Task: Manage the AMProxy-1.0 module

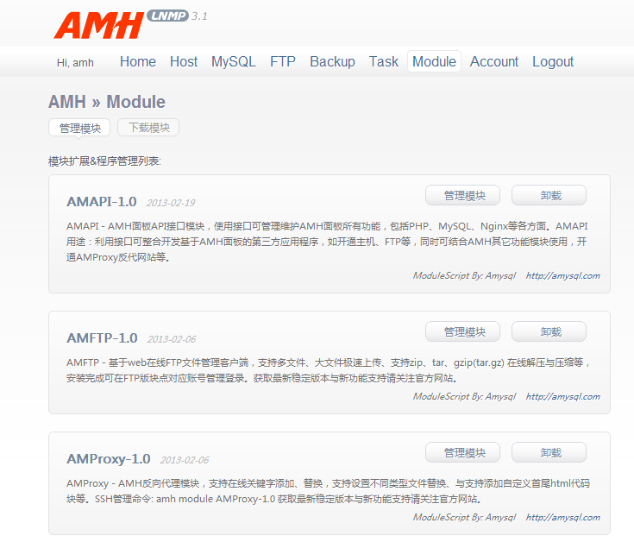Action: tap(462, 453)
